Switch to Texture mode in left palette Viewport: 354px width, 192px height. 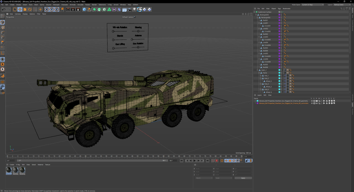click(2, 27)
